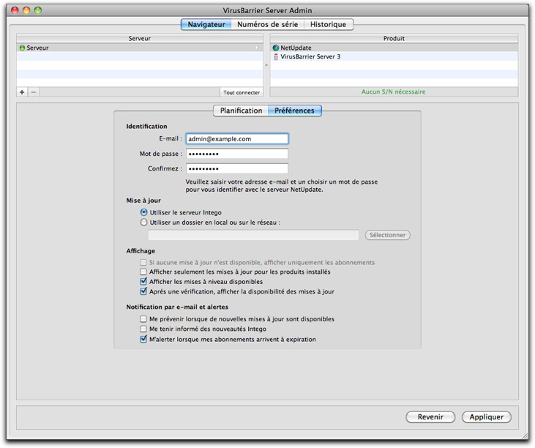Open the Numéros de série tab
535x448 pixels.
tap(268, 25)
